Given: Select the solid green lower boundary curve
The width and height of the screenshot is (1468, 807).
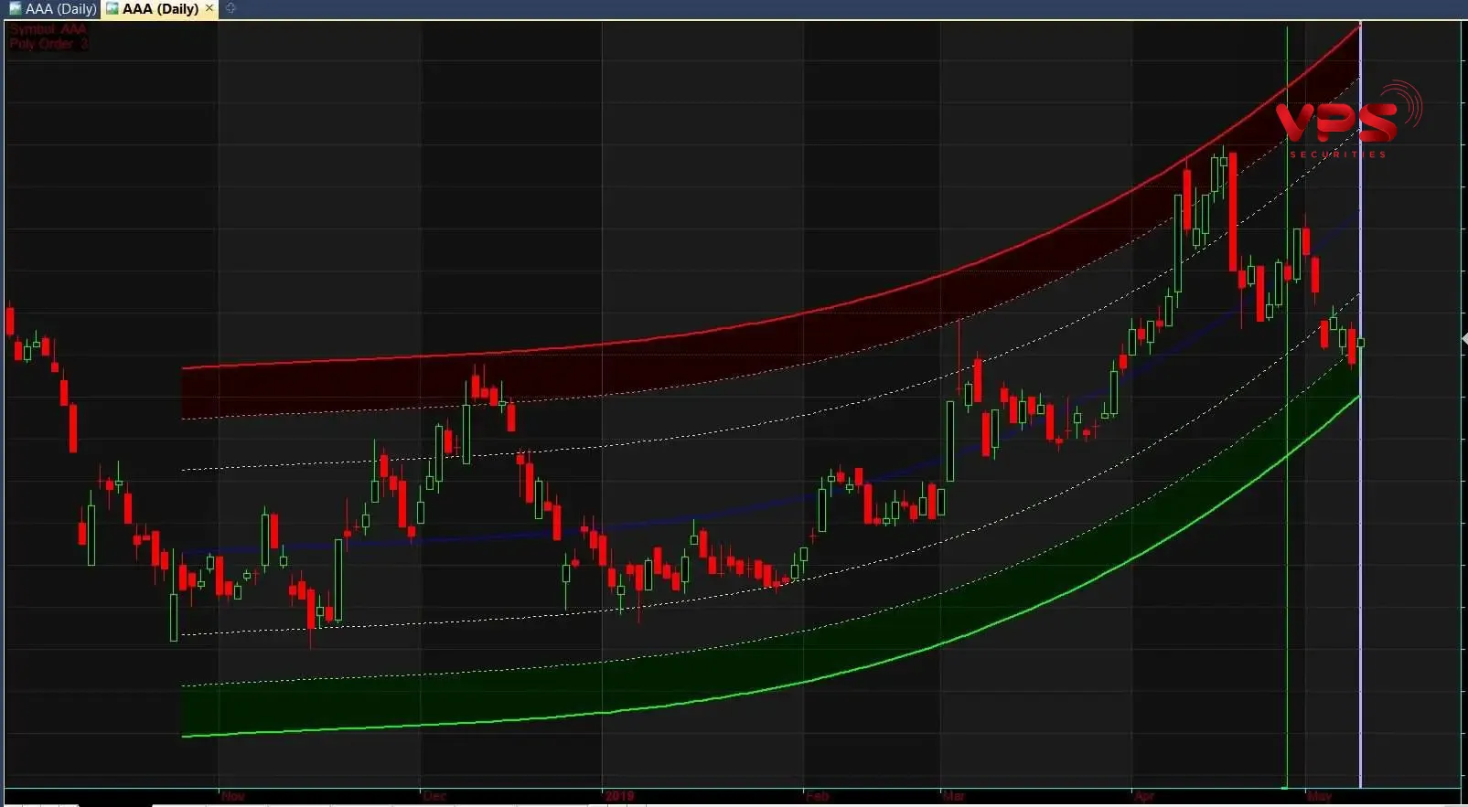Looking at the screenshot, I should pos(549,717).
